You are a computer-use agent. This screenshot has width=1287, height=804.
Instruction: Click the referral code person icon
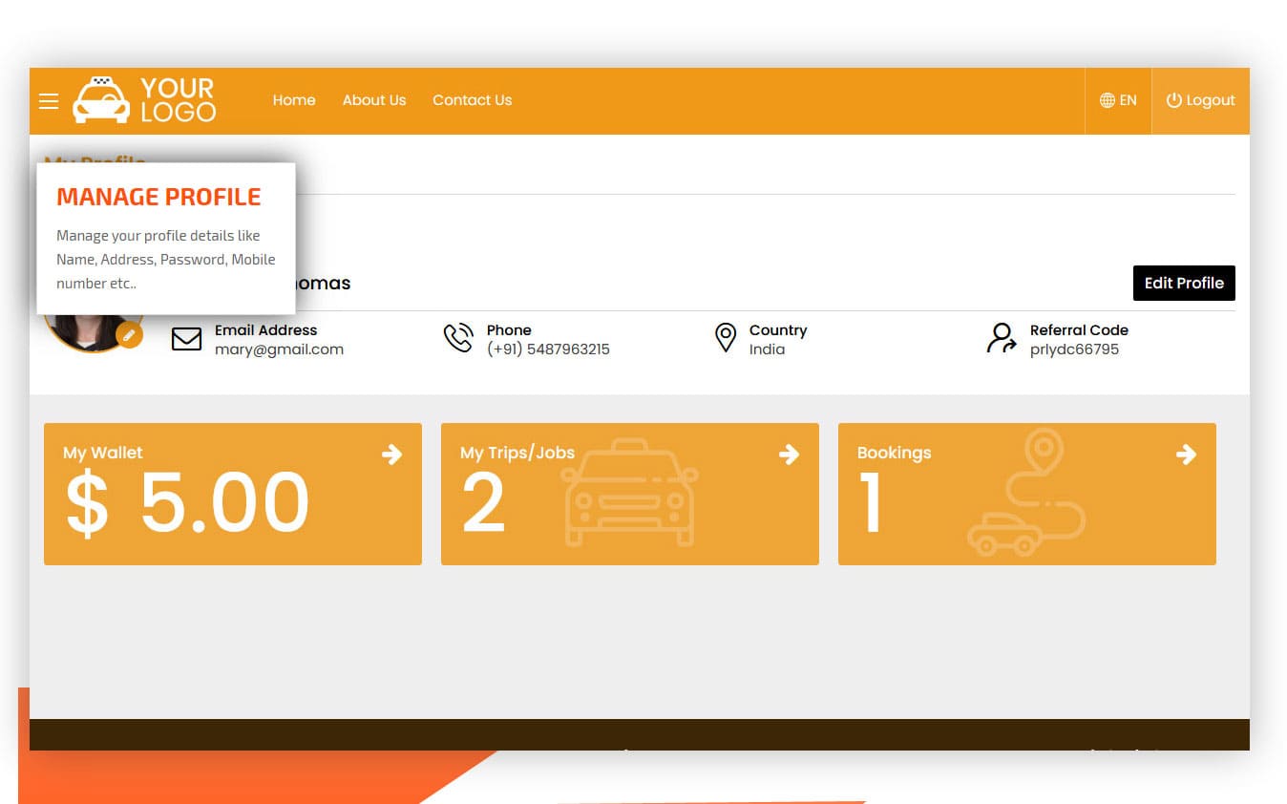point(1002,338)
